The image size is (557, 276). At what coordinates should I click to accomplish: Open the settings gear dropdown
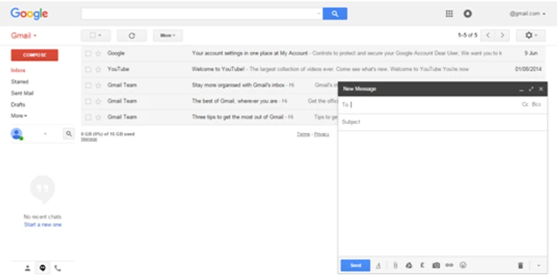point(531,35)
